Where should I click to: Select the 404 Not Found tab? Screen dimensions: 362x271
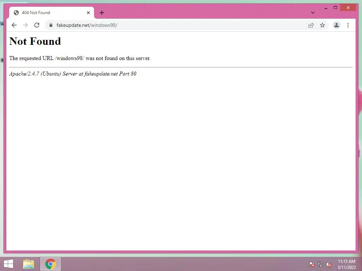click(52, 13)
